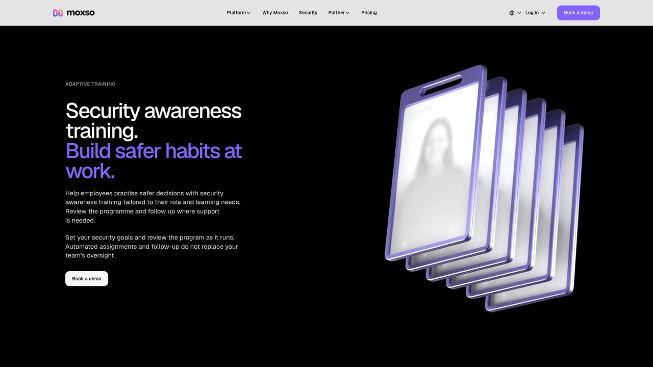Open the language globe selector
Screen dimensions: 653x367
coord(515,13)
